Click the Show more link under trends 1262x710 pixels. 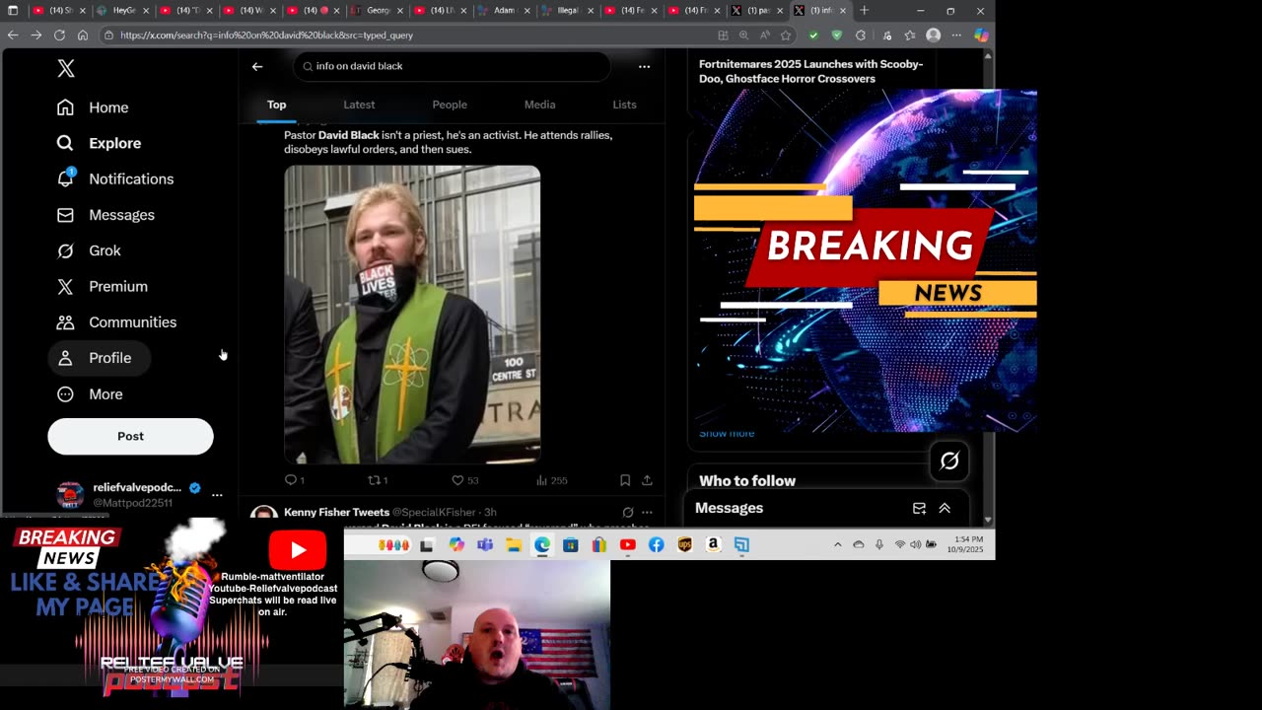727,434
